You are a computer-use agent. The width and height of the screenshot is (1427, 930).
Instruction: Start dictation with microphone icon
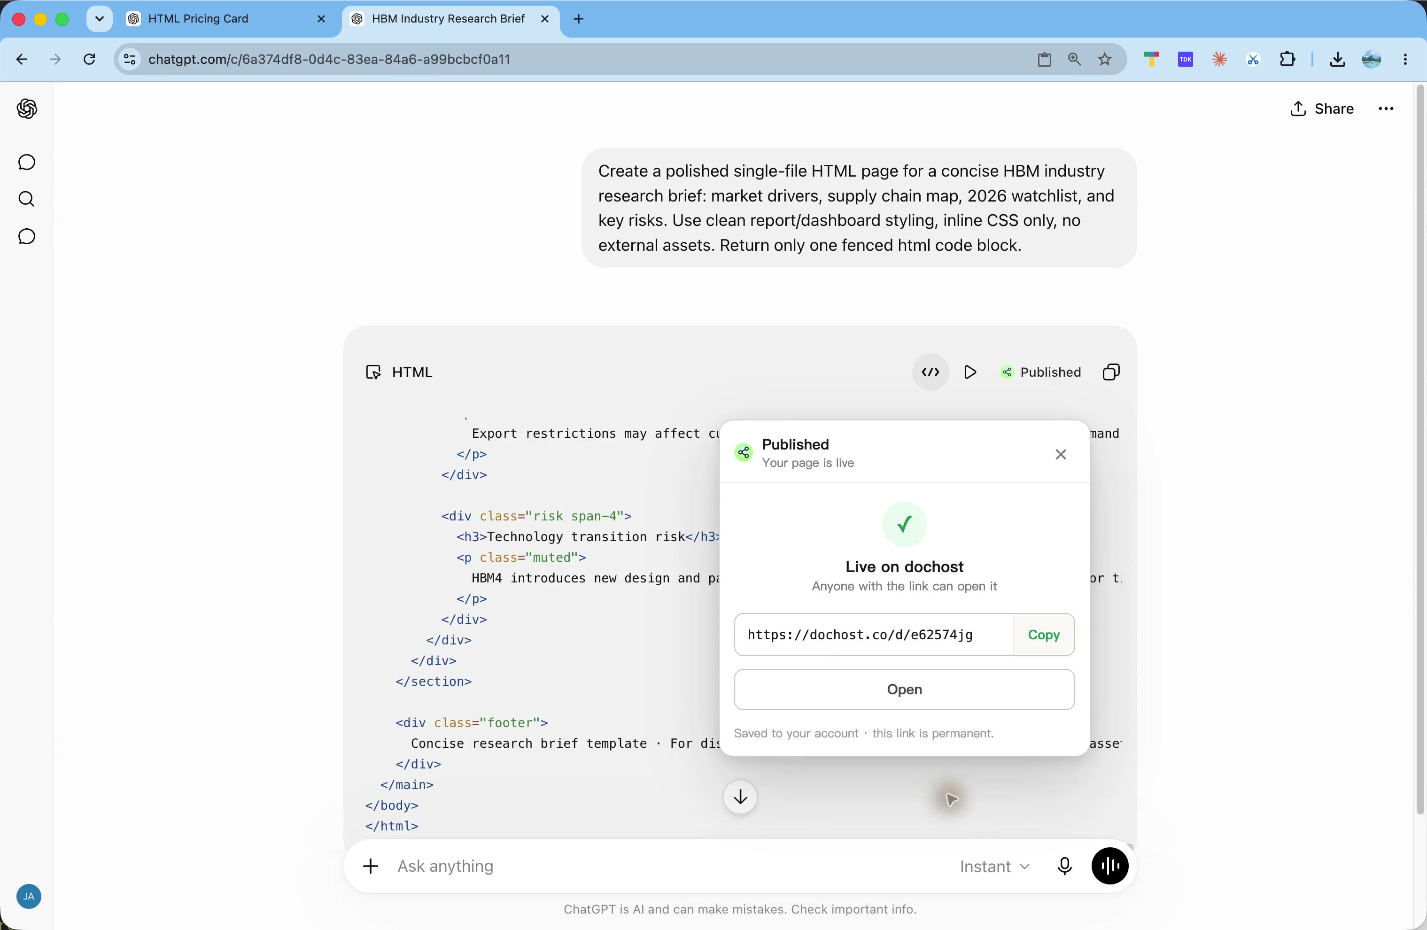click(x=1064, y=866)
